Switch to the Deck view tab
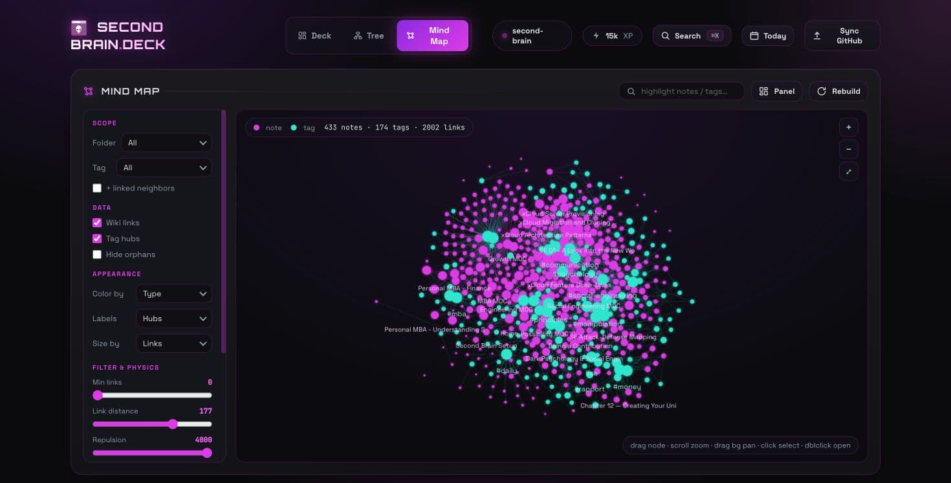 (314, 36)
